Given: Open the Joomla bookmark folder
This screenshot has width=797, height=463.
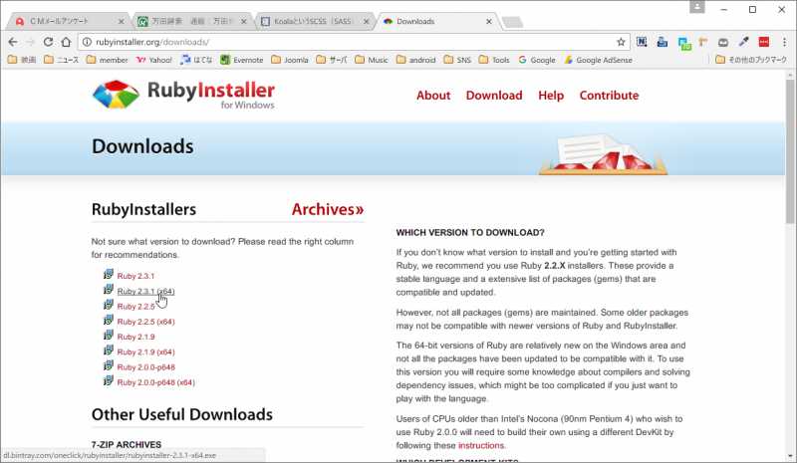Looking at the screenshot, I should [290, 60].
